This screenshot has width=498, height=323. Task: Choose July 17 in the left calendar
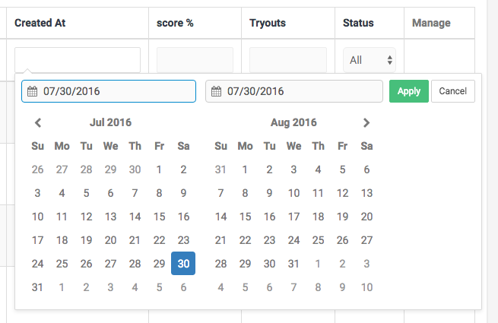pos(37,240)
